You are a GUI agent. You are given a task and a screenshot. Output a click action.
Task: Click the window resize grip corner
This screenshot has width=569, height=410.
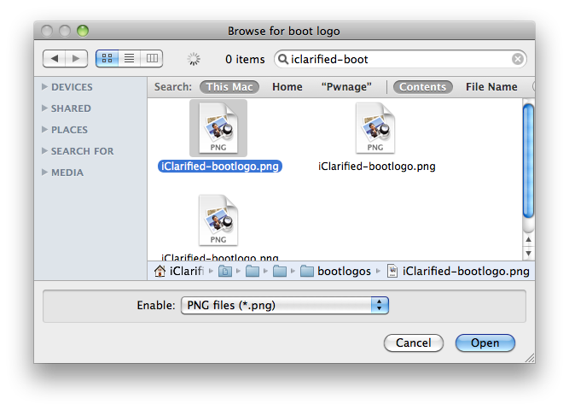[x=530, y=358]
